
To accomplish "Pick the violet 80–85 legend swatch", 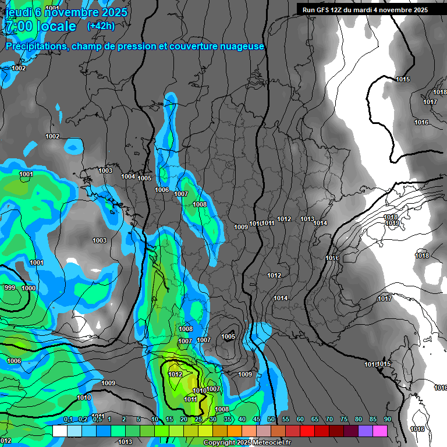I will (366, 431).
